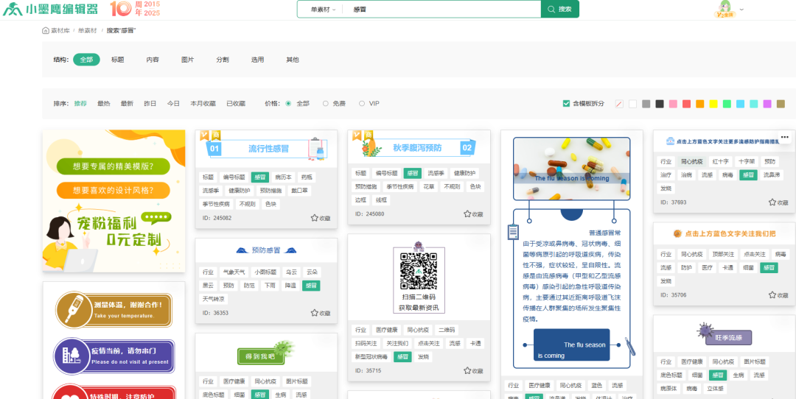Click the search field containing 感冒
The image size is (796, 399).
tap(441, 9)
